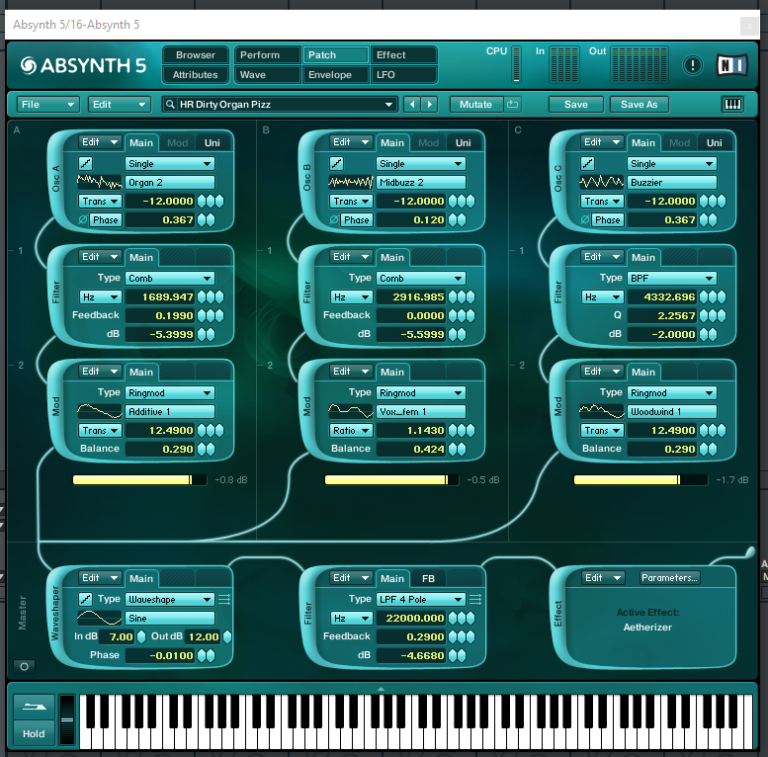This screenshot has width=768, height=757.
Task: Click the Waveshaper list icon next to Waveshape
Action: click(x=224, y=599)
